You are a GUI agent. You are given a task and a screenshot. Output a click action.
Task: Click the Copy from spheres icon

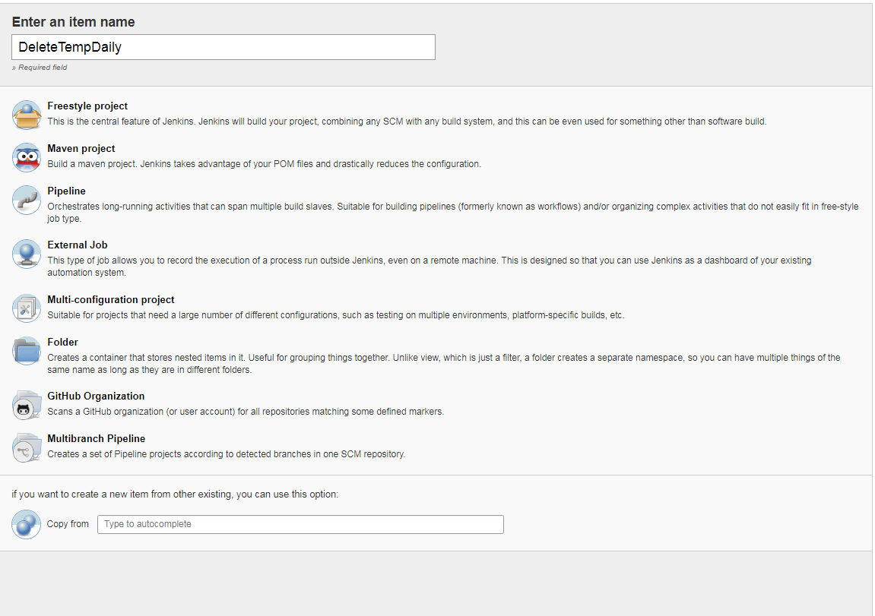[27, 524]
